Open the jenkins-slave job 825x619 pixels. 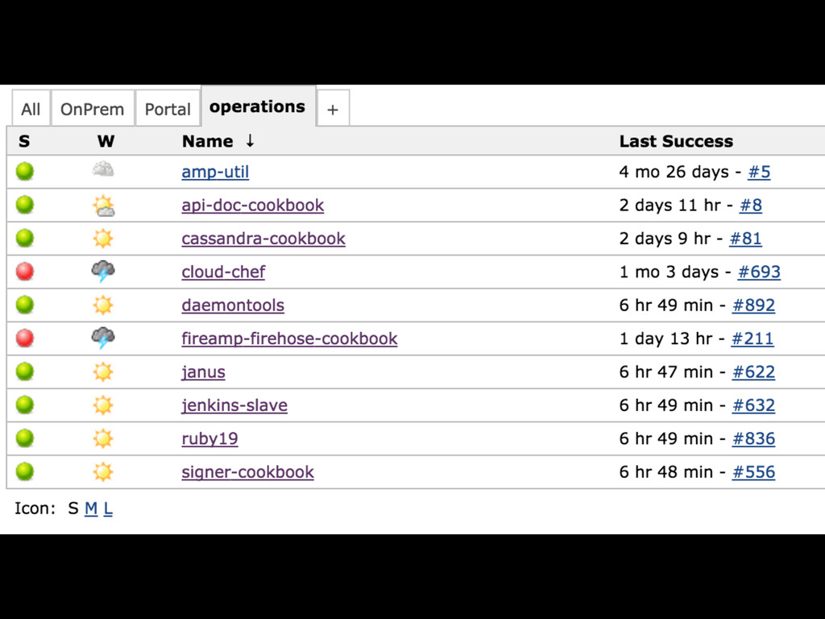point(234,405)
